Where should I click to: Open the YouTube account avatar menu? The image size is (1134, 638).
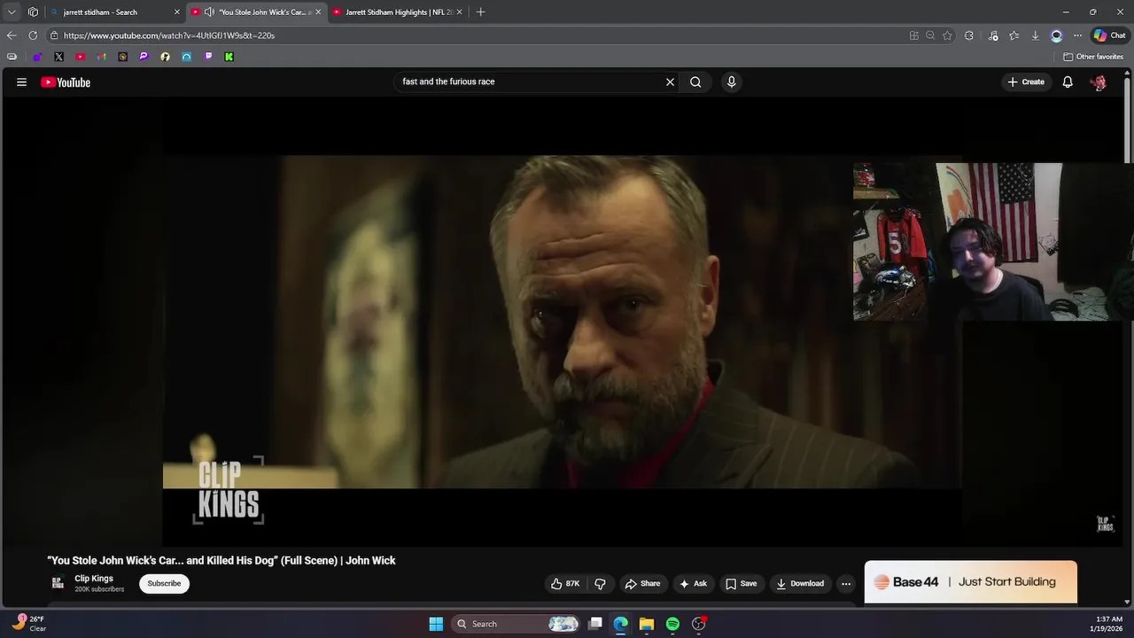(x=1099, y=82)
